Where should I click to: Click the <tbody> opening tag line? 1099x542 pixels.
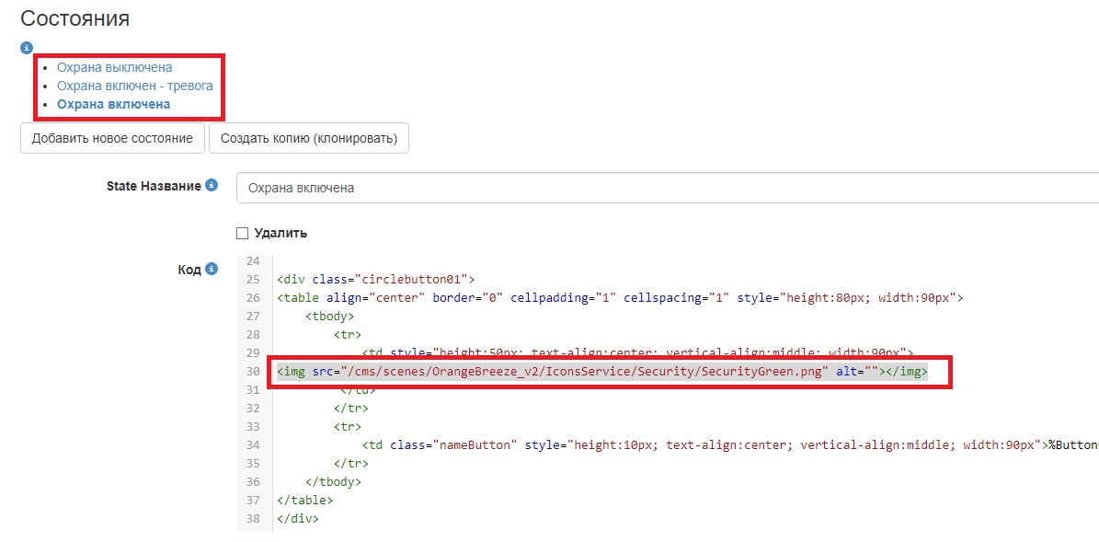click(x=330, y=316)
